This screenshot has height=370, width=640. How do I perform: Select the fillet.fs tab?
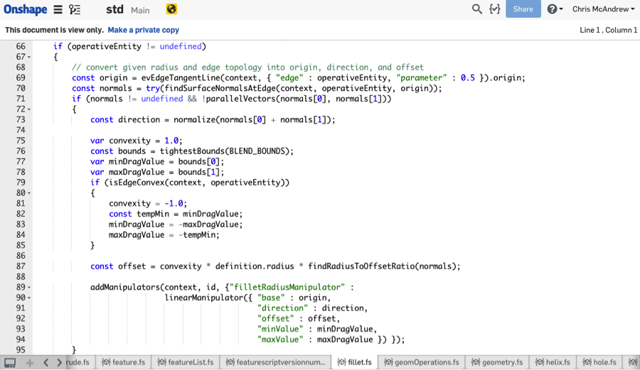pos(355,362)
